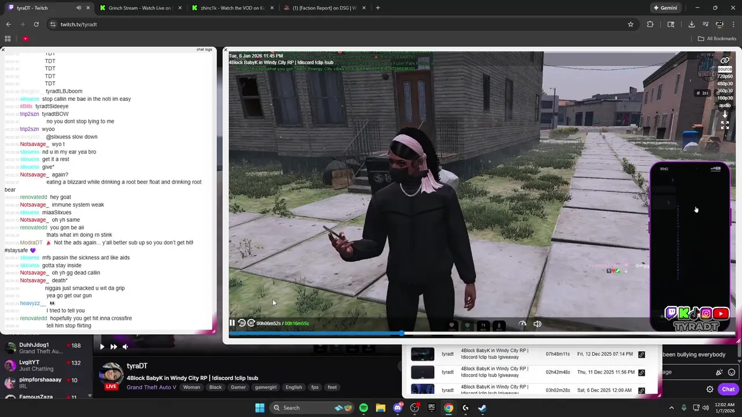742x417 pixels.
Task: Switch quality to 480p30
Action: 725,83
